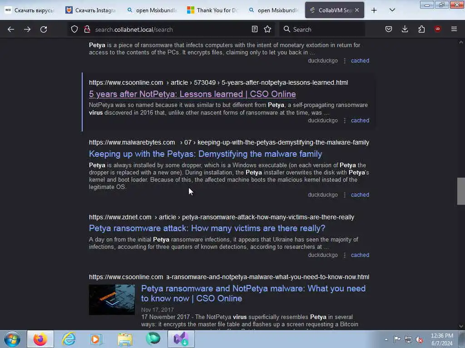Switch to the Скачать Instagram tab
The width and height of the screenshot is (465, 348).
[91, 10]
